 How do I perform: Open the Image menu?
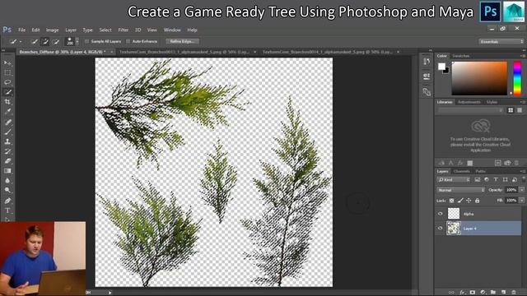(52, 30)
